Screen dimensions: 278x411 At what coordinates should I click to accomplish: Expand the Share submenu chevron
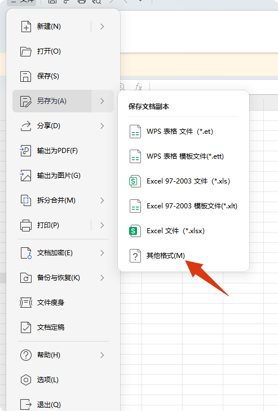click(x=103, y=126)
